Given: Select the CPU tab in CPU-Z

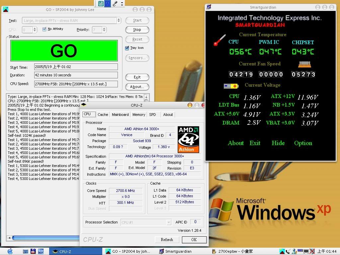Looking at the screenshot, I should (x=89, y=114).
